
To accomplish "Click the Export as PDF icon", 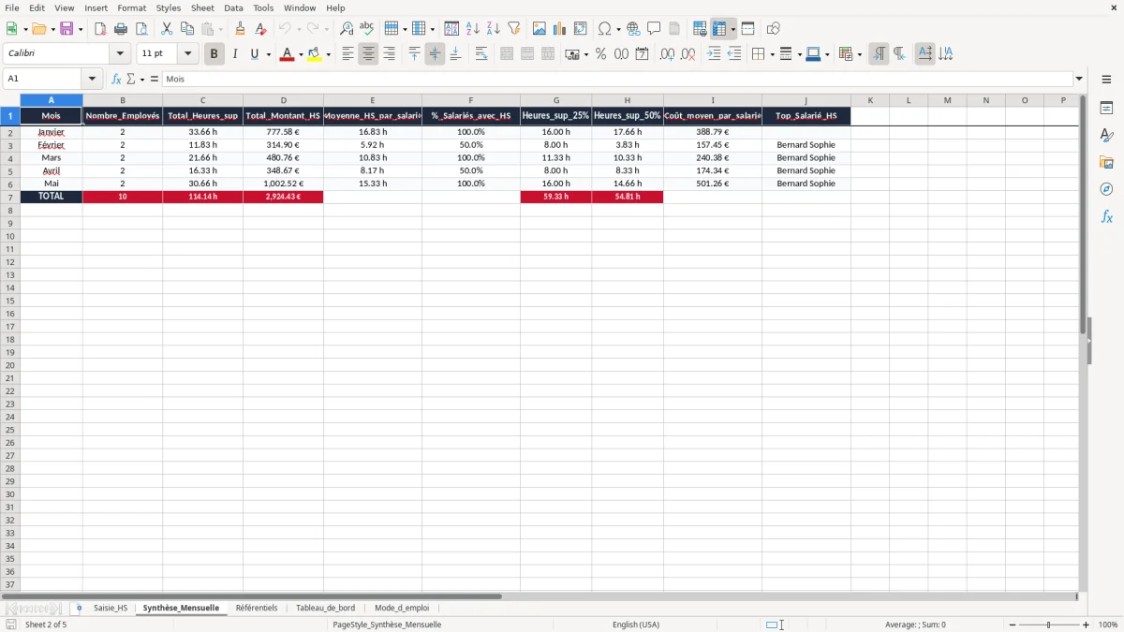I will click(100, 29).
